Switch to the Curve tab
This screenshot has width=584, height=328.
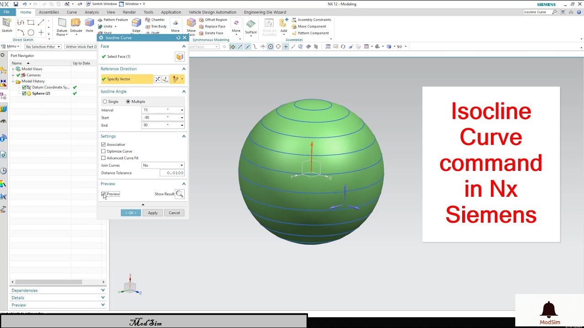72,12
